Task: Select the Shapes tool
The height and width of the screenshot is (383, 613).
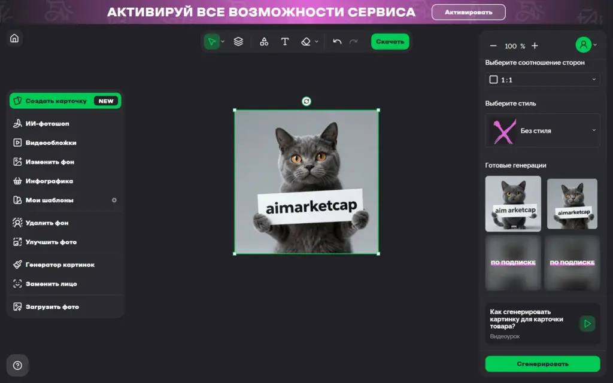Action: click(x=263, y=41)
